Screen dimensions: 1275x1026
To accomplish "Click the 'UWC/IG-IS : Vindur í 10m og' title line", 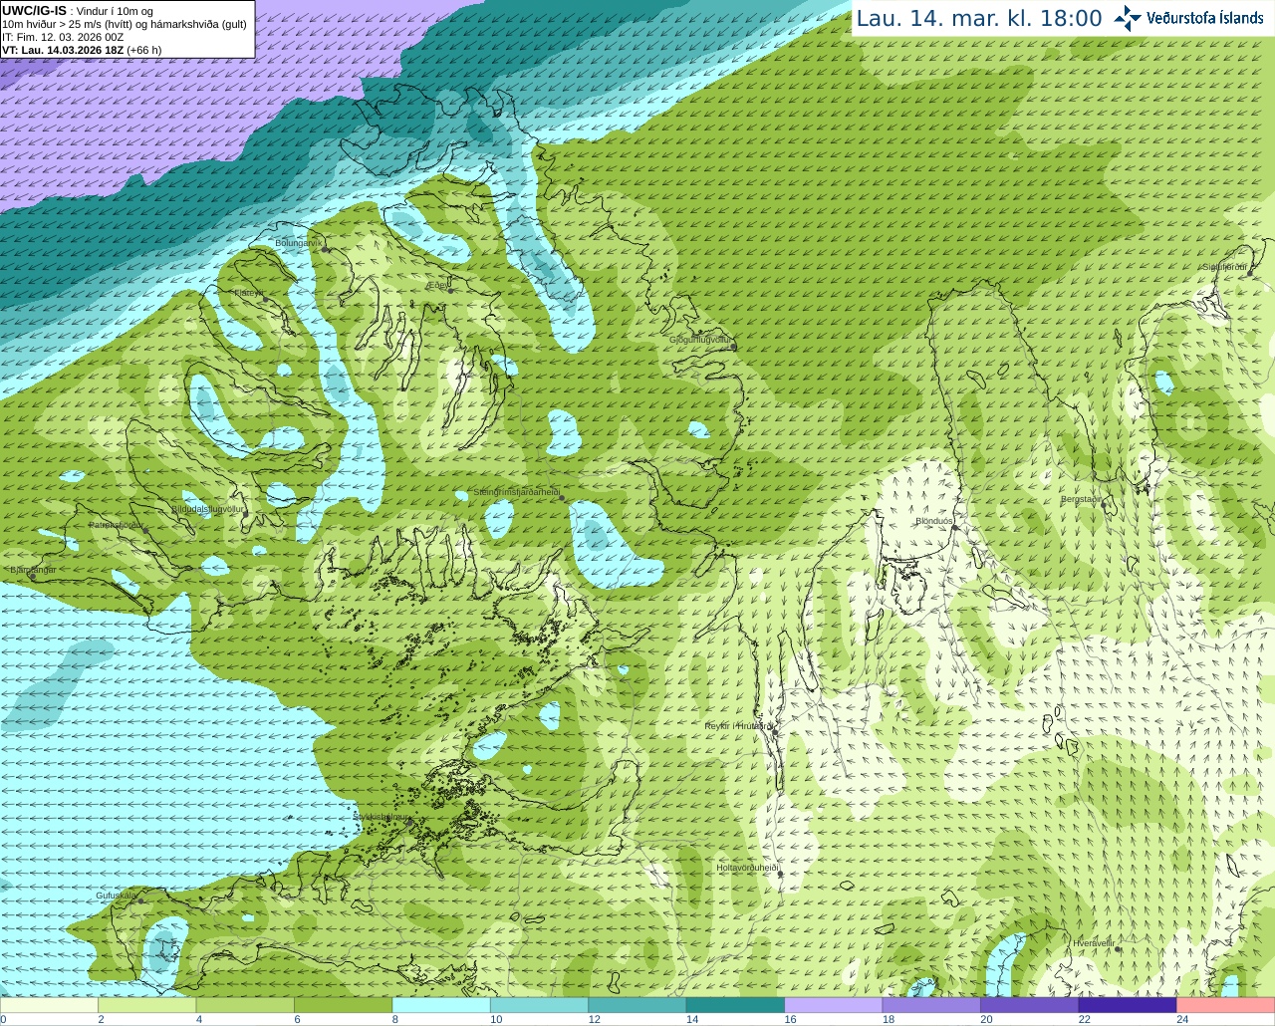I will pos(78,11).
